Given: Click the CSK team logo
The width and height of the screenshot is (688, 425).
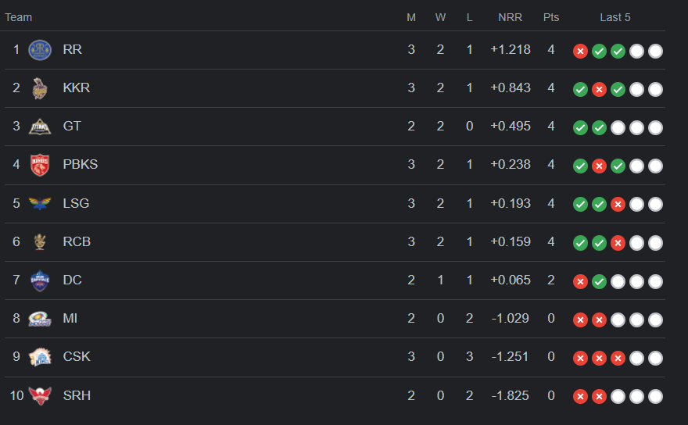Looking at the screenshot, I should tap(40, 357).
